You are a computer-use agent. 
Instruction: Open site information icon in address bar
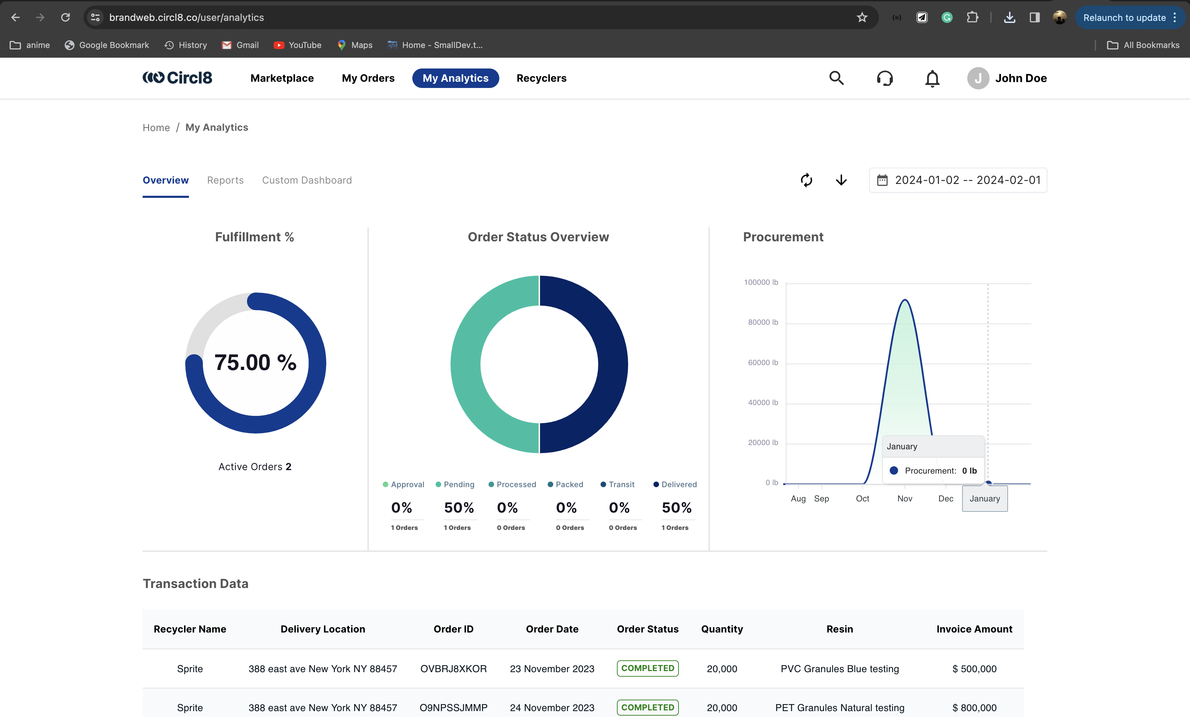(x=95, y=17)
